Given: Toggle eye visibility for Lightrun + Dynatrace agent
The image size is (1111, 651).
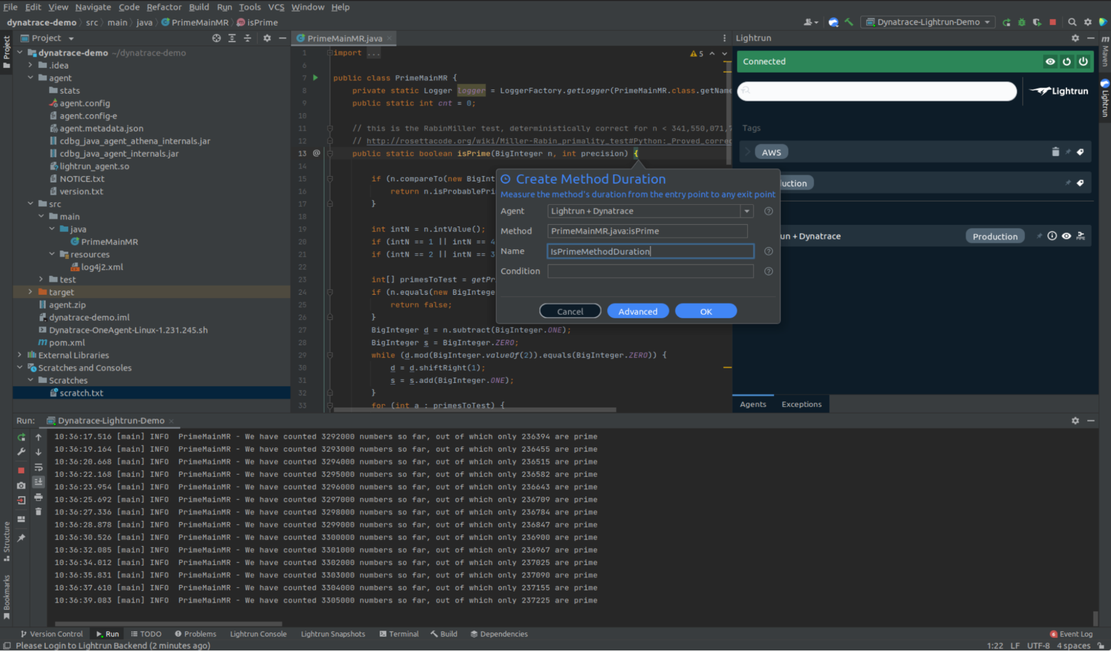Looking at the screenshot, I should point(1066,236).
